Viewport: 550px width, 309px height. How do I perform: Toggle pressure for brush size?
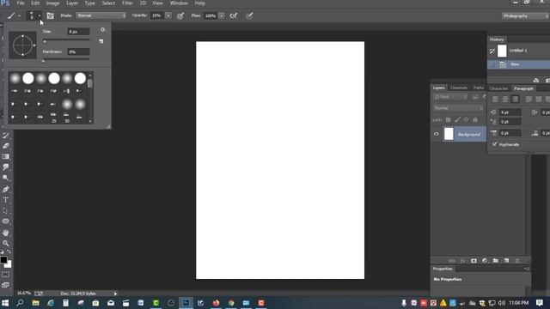click(249, 15)
